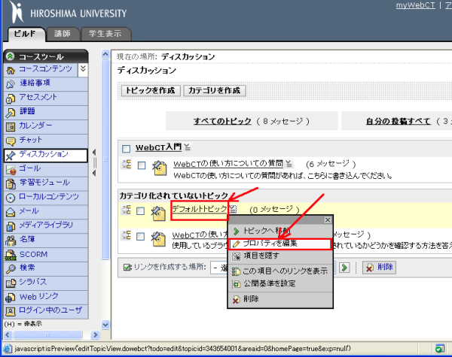Open the シラバス syllabus tool
This screenshot has width=452, height=357.
click(33, 282)
